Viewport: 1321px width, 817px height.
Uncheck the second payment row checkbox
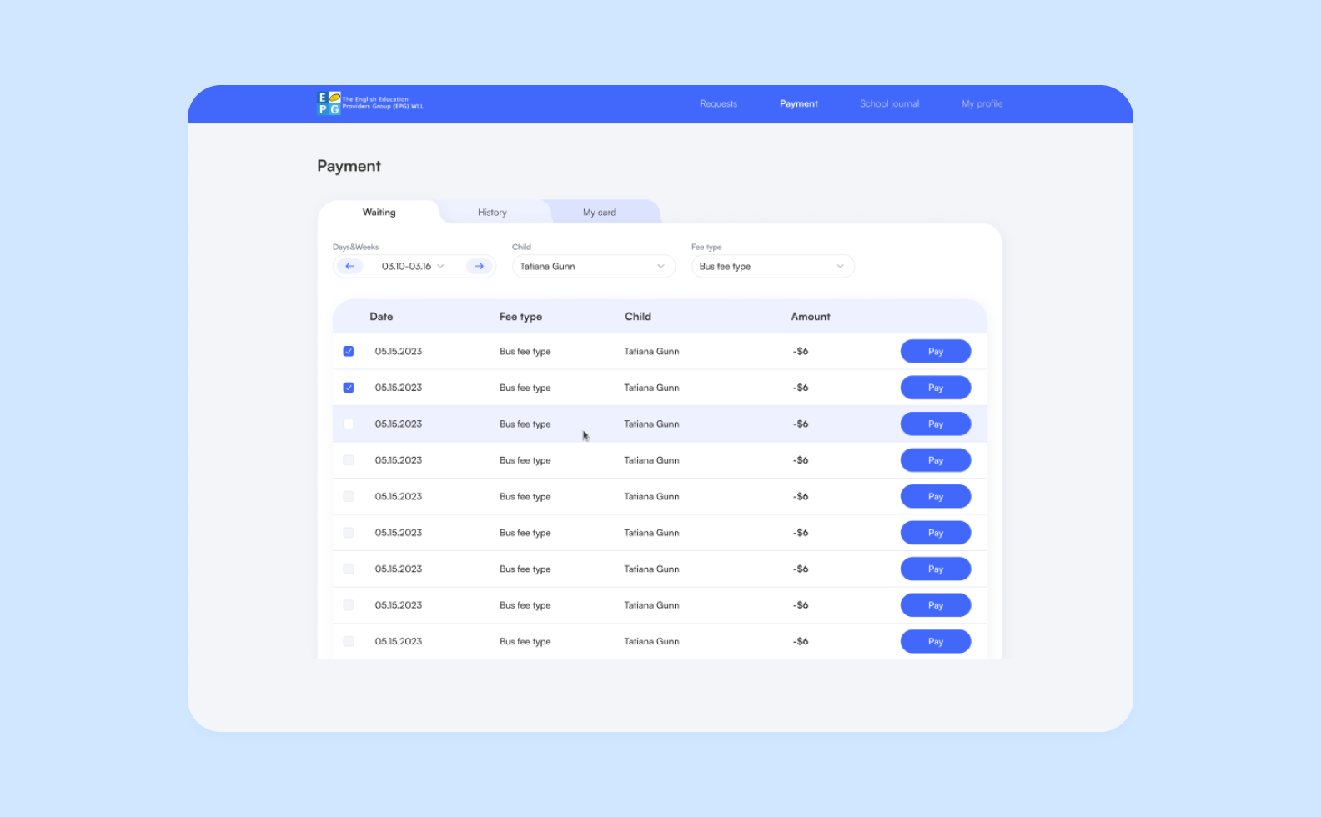(349, 388)
